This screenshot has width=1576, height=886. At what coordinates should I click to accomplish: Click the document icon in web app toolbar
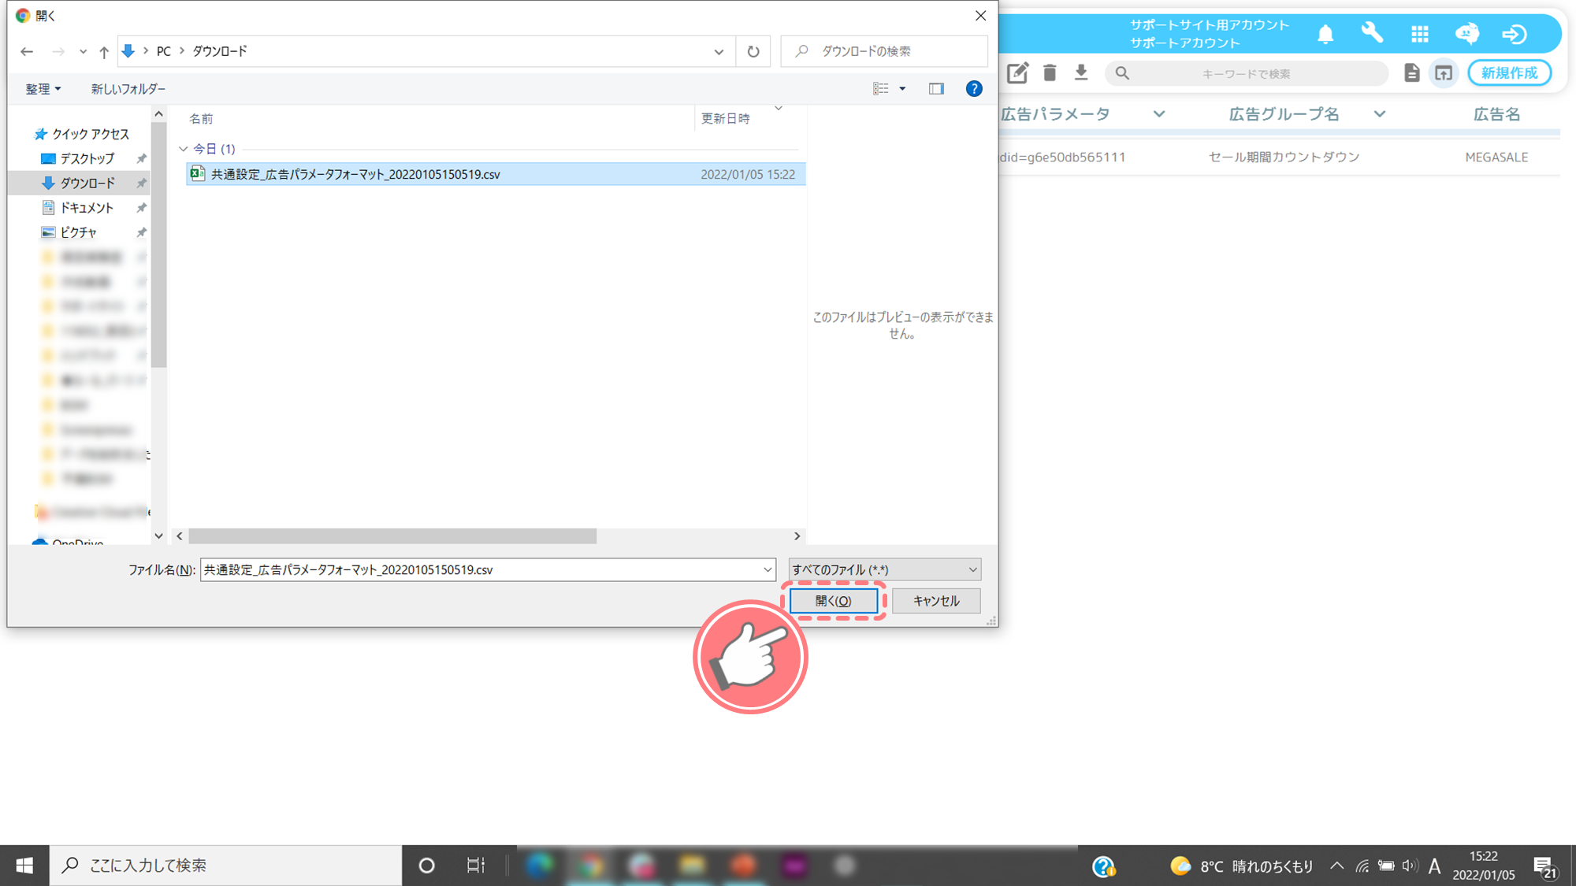1412,73
